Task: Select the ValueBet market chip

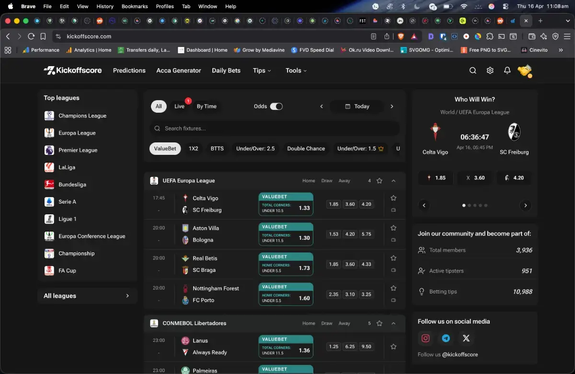Action: coord(165,149)
